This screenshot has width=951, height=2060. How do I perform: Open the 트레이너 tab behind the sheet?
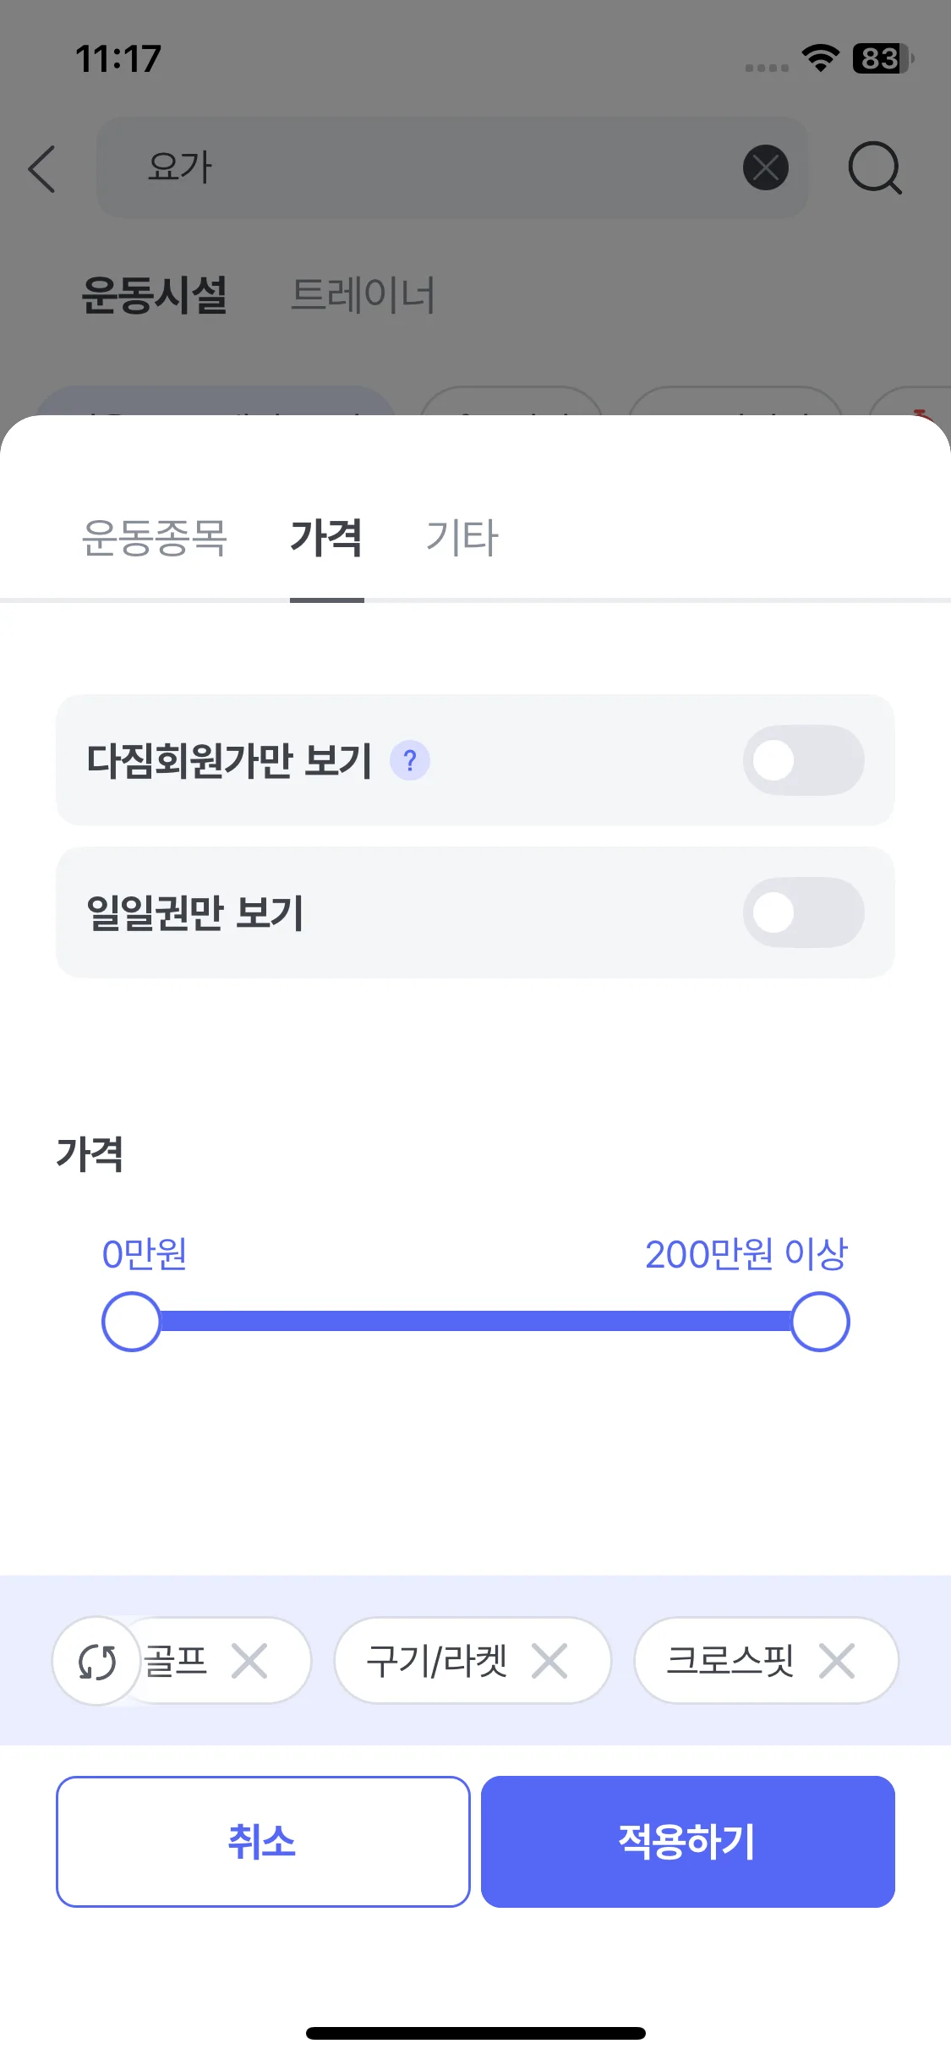(363, 295)
